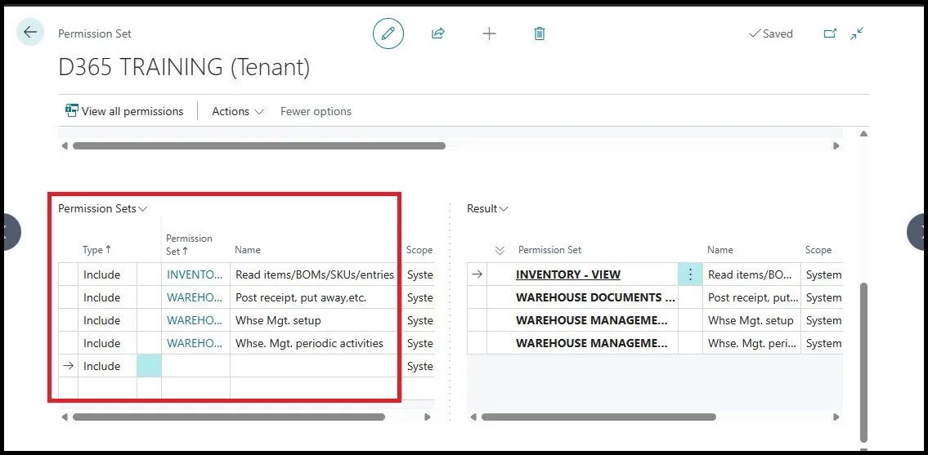
Task: Click the pencil edit icon
Action: click(x=388, y=33)
